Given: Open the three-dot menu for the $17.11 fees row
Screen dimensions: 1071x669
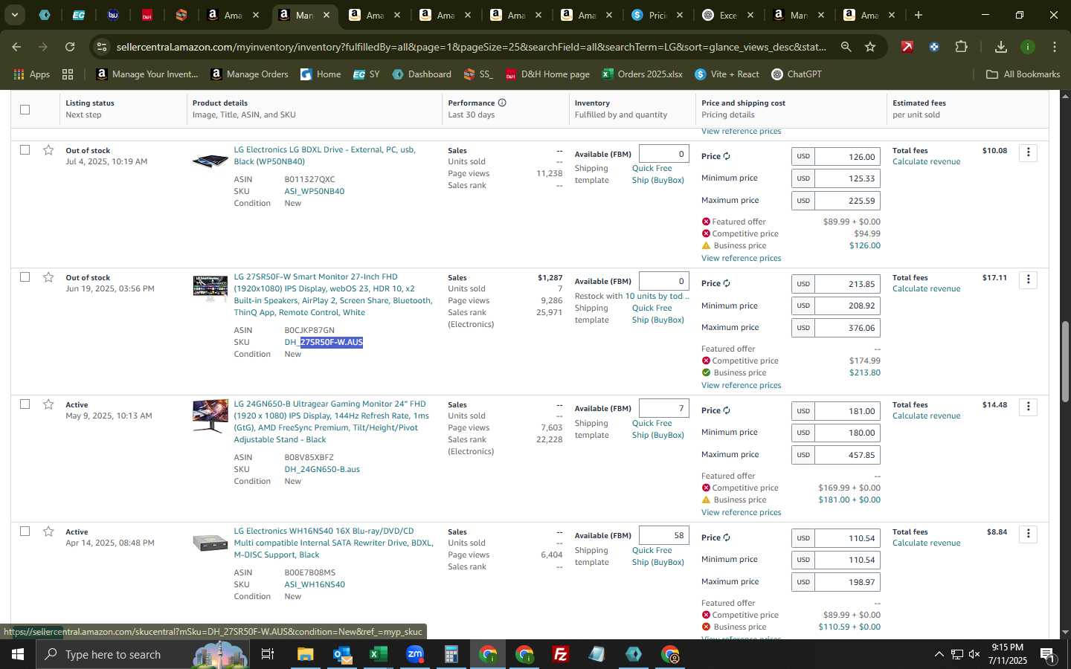Looking at the screenshot, I should [1029, 279].
